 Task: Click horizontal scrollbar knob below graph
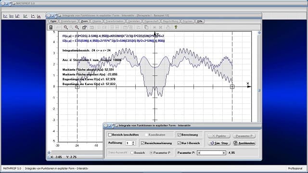[x=49, y=152]
